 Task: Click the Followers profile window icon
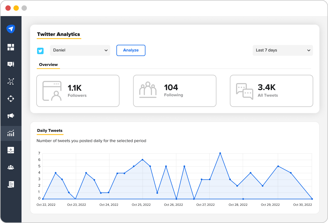52,91
